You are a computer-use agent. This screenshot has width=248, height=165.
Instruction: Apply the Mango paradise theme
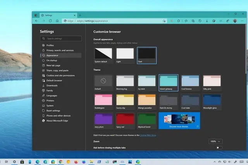(147, 102)
